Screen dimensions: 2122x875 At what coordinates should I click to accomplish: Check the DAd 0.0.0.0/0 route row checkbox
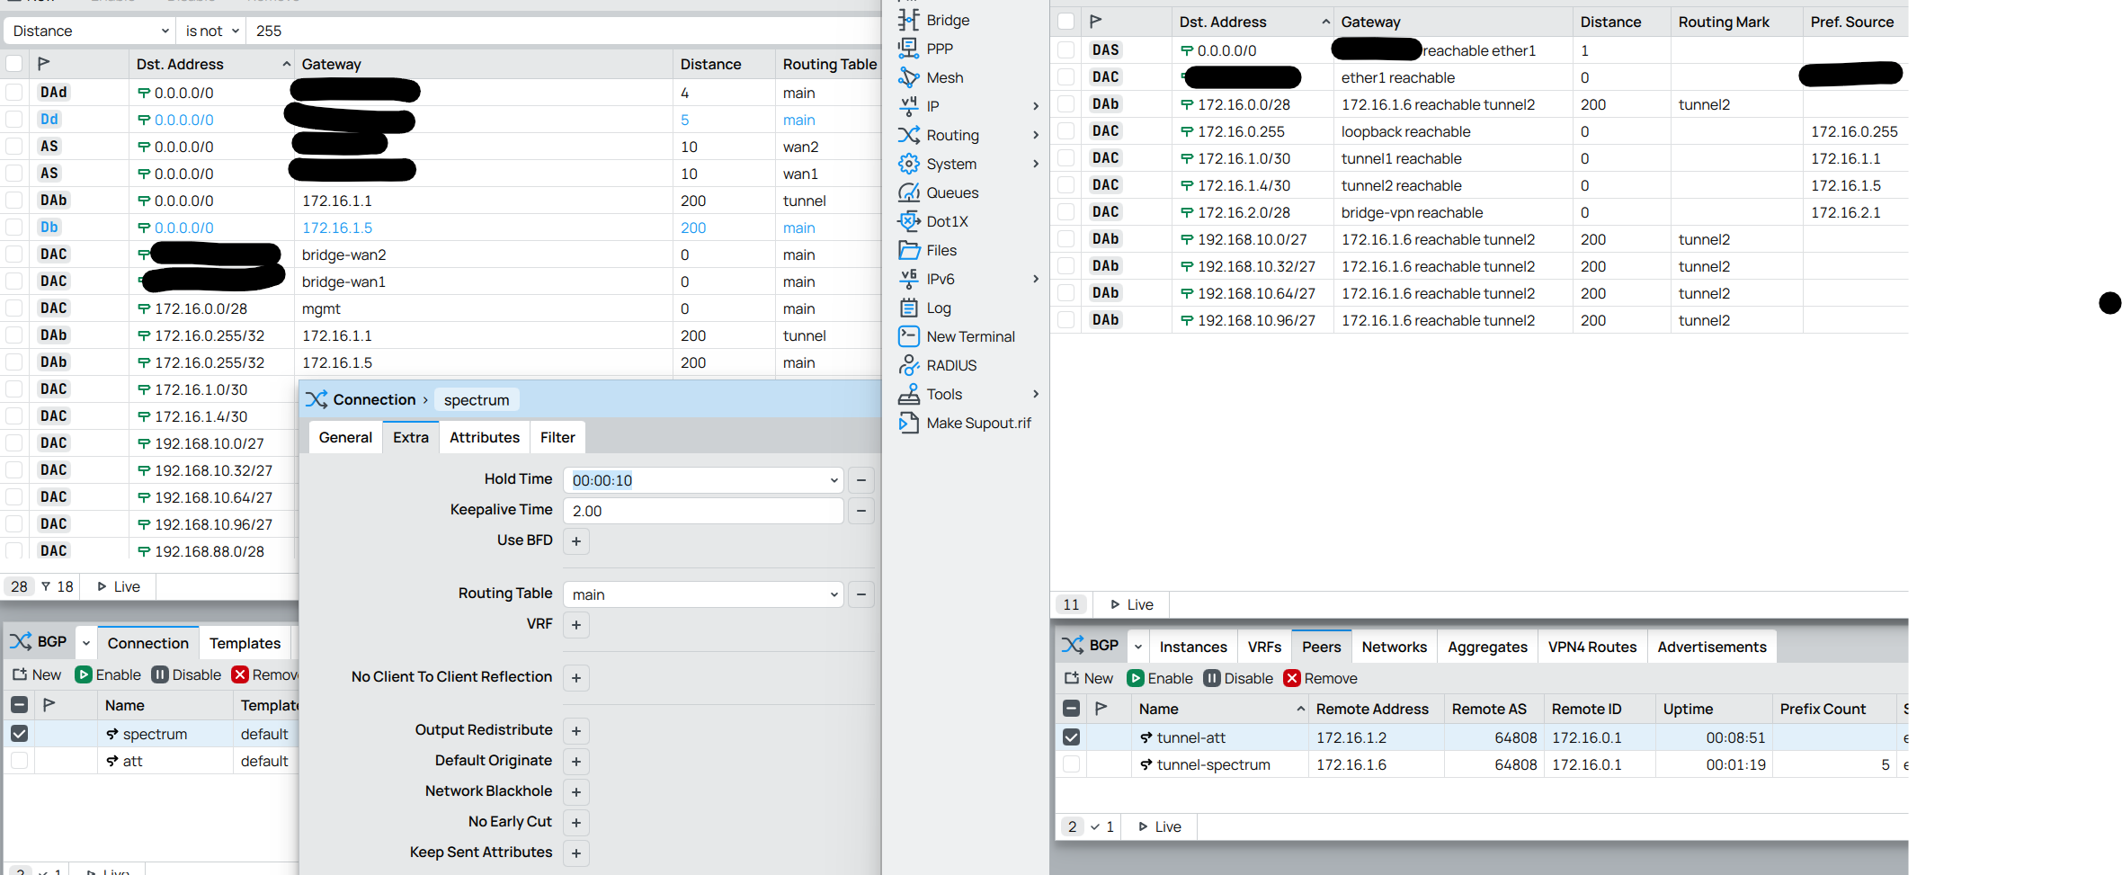[x=14, y=92]
